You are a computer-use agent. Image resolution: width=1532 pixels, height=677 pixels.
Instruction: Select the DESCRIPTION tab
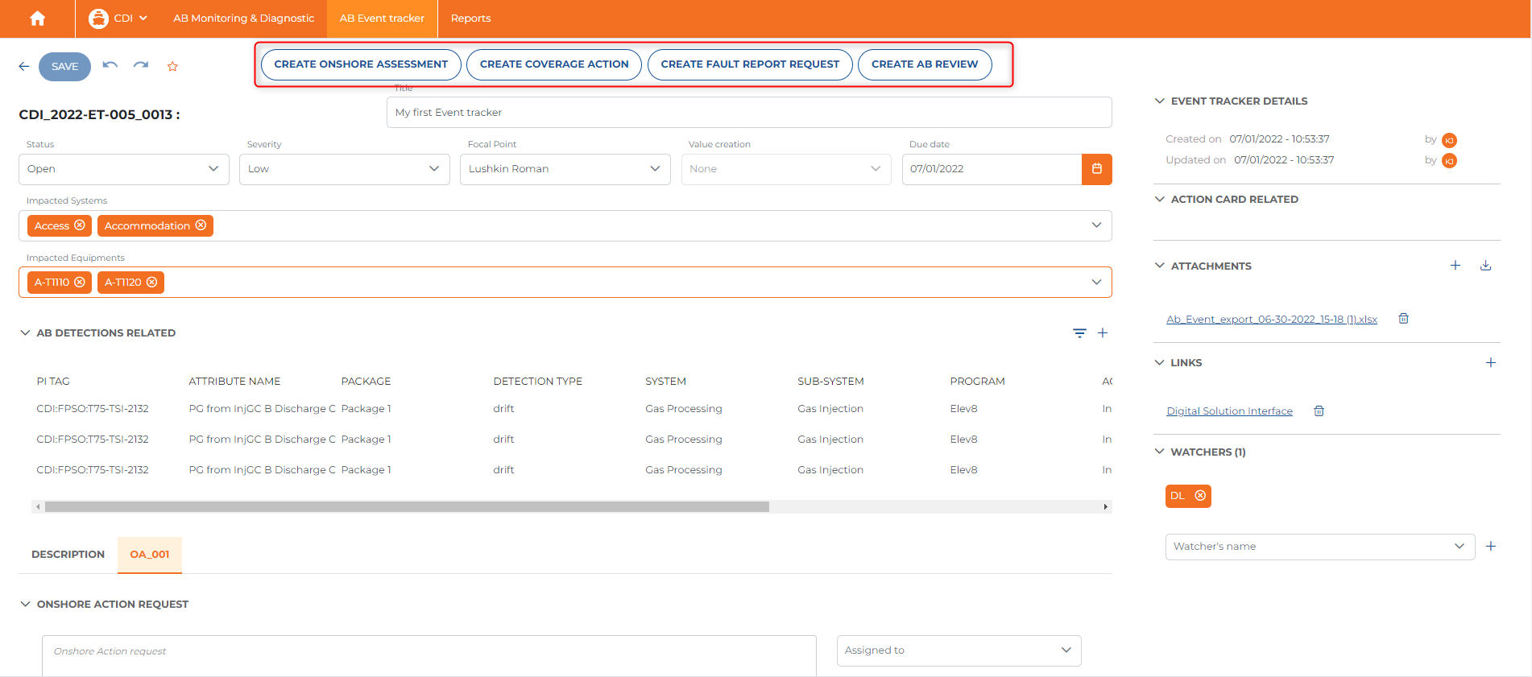(x=68, y=555)
